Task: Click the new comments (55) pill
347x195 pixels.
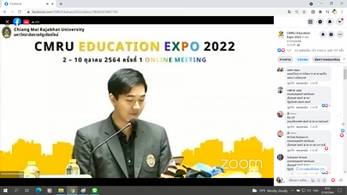Action: 310,169
